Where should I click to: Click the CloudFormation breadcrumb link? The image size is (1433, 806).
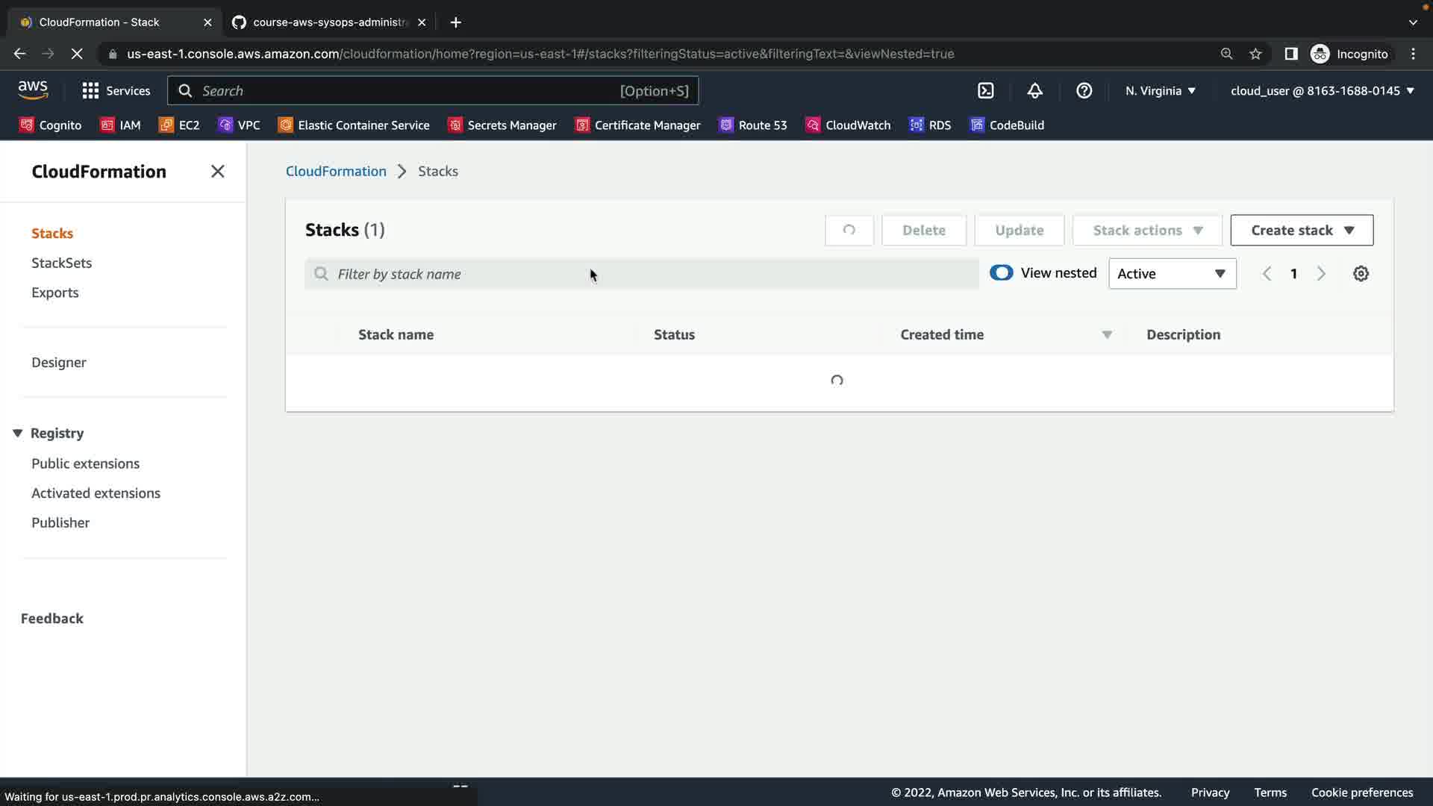pyautogui.click(x=336, y=171)
